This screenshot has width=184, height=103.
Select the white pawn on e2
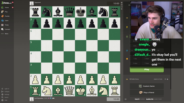(x=80, y=80)
